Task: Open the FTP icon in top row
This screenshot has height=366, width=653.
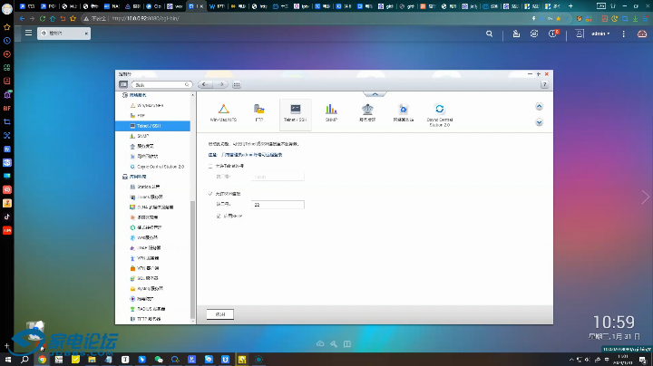Action: (259, 112)
